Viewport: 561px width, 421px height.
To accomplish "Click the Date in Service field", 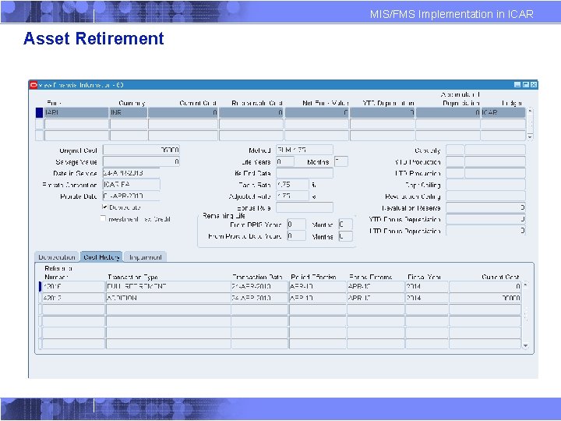I will [x=132, y=173].
